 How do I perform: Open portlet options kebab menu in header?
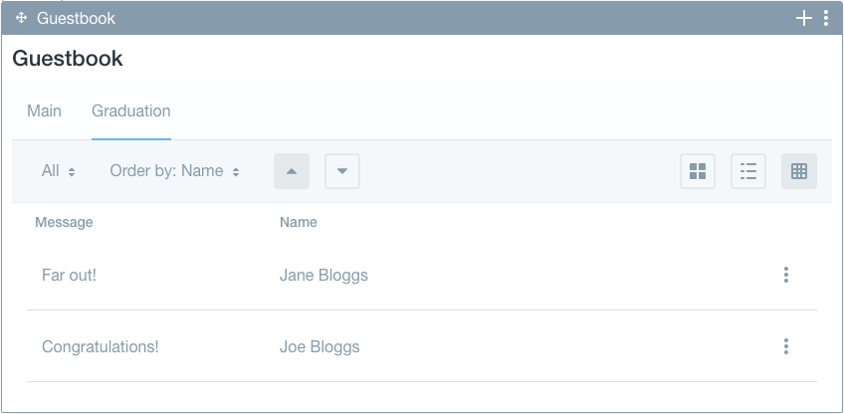pos(826,18)
